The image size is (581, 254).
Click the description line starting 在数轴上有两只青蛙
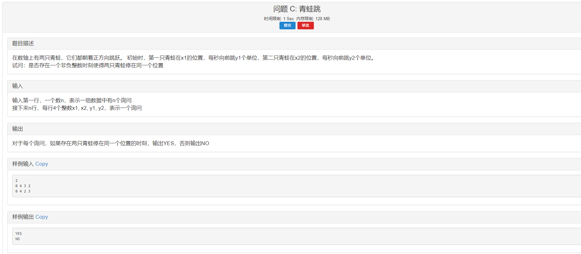[194, 58]
